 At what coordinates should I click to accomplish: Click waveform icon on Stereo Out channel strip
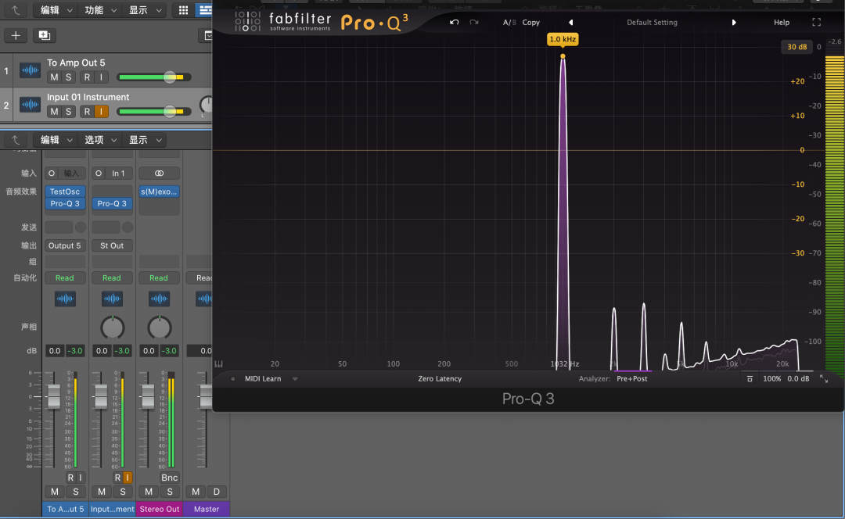[x=159, y=299]
